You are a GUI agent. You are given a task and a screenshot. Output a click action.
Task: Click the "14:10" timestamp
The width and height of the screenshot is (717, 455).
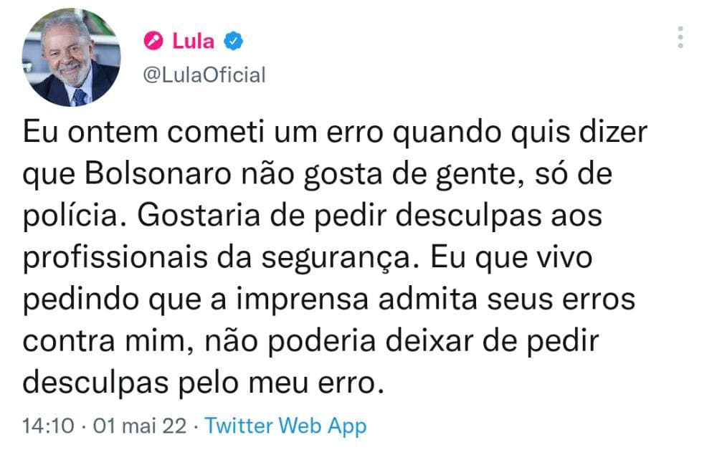pyautogui.click(x=49, y=426)
